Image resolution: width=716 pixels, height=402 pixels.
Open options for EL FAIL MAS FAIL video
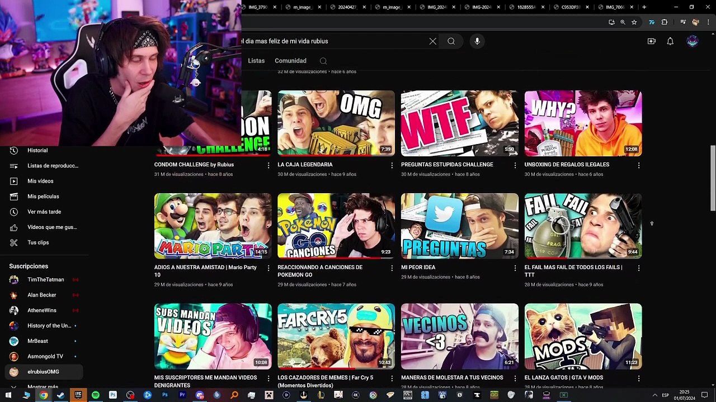coord(639,268)
